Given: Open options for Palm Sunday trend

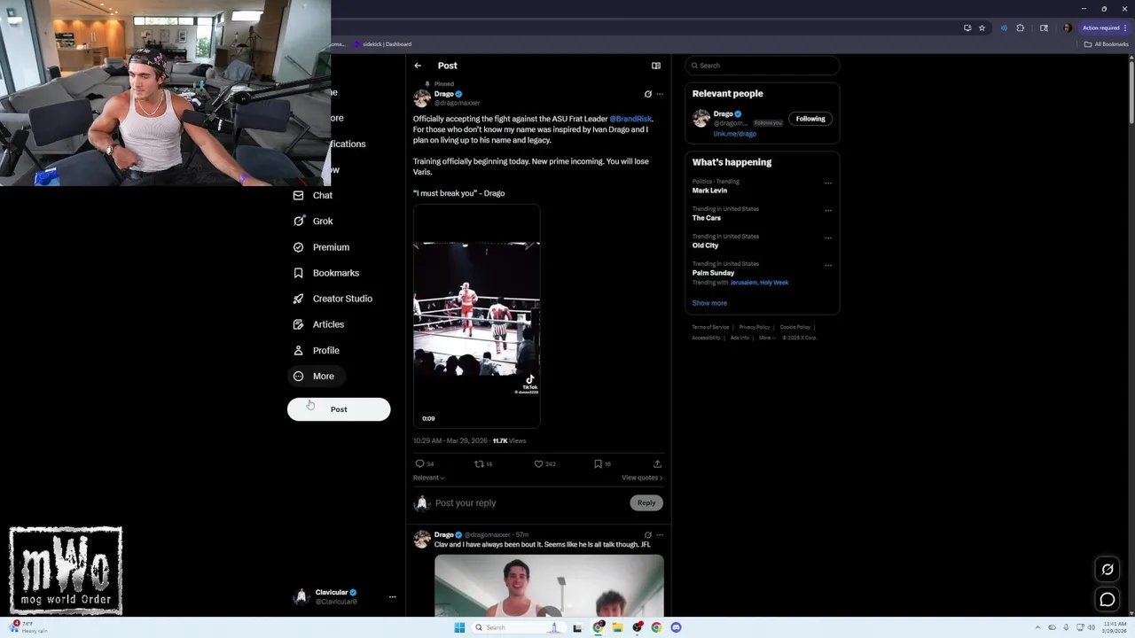Looking at the screenshot, I should tap(828, 265).
